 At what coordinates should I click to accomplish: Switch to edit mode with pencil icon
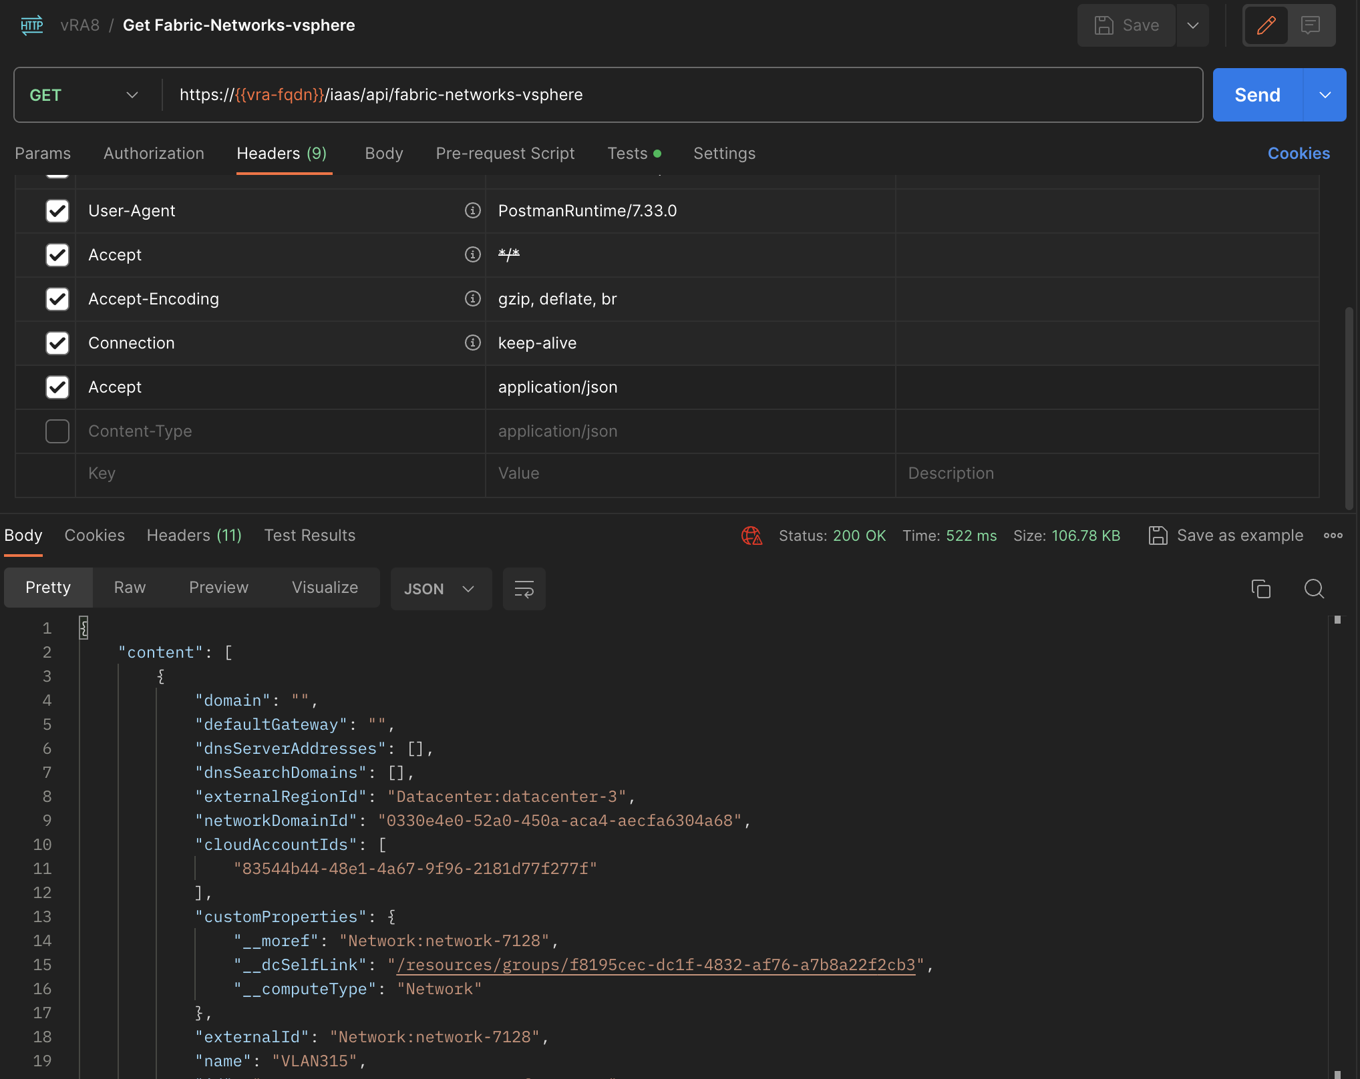(x=1266, y=25)
